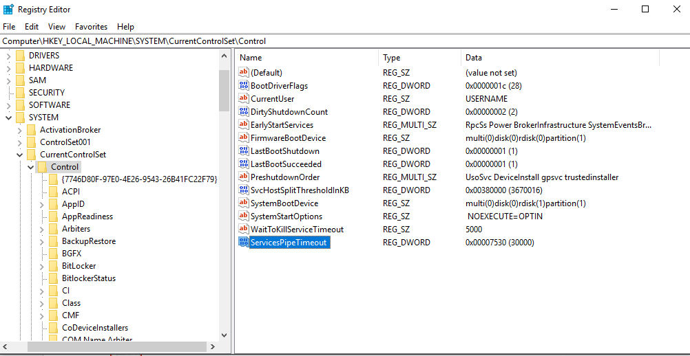Open the File menu
690x356 pixels.
(9, 27)
